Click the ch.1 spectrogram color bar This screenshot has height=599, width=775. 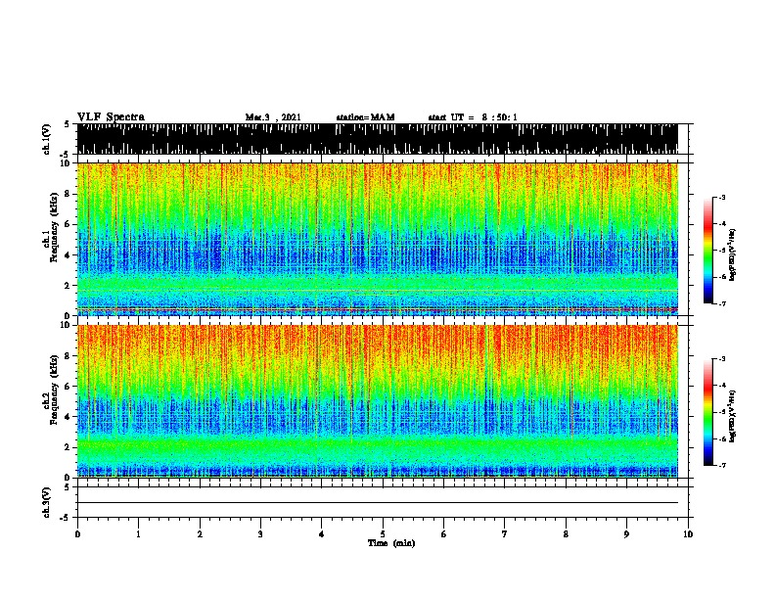tap(708, 251)
